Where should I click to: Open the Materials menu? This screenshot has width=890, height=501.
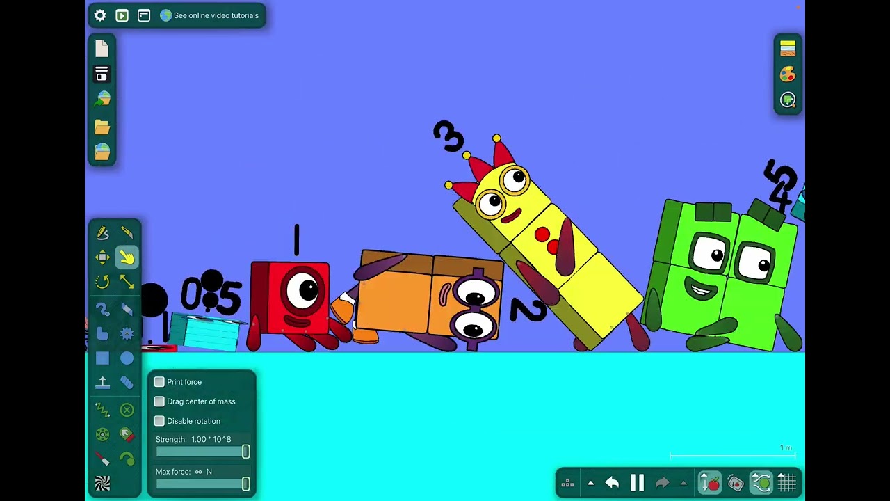tap(788, 48)
